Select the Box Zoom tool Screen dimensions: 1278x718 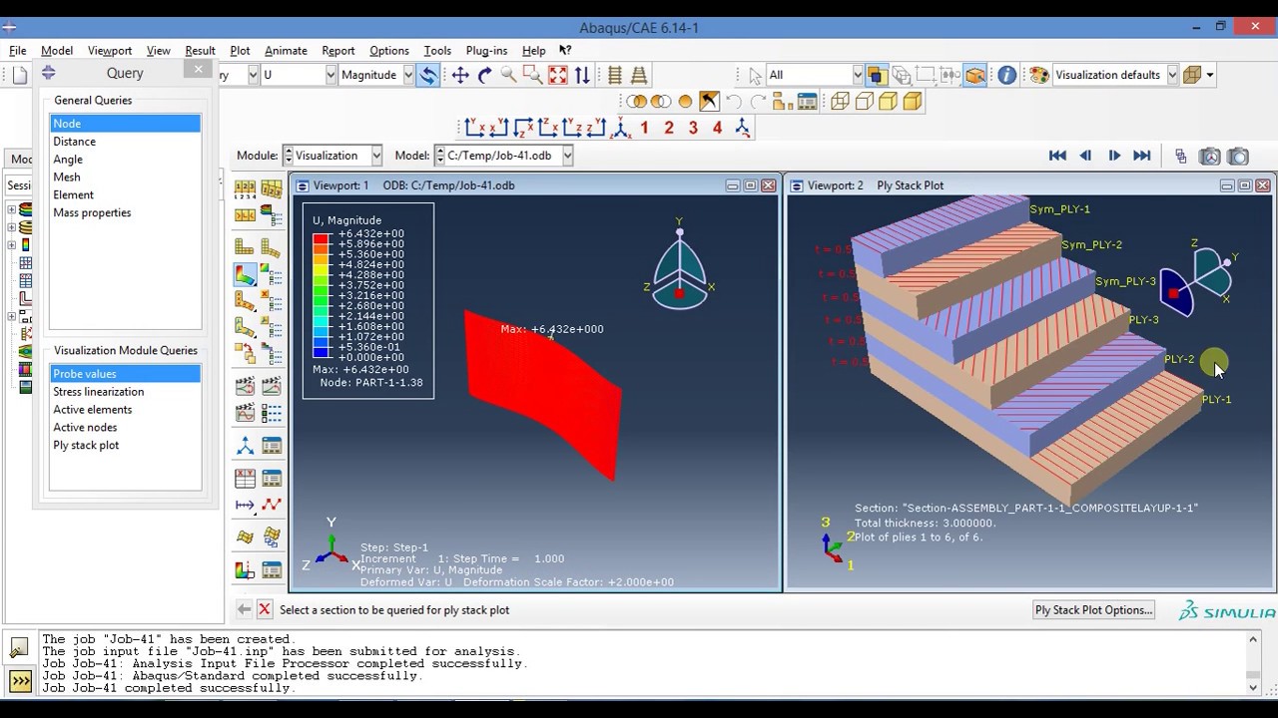(533, 75)
